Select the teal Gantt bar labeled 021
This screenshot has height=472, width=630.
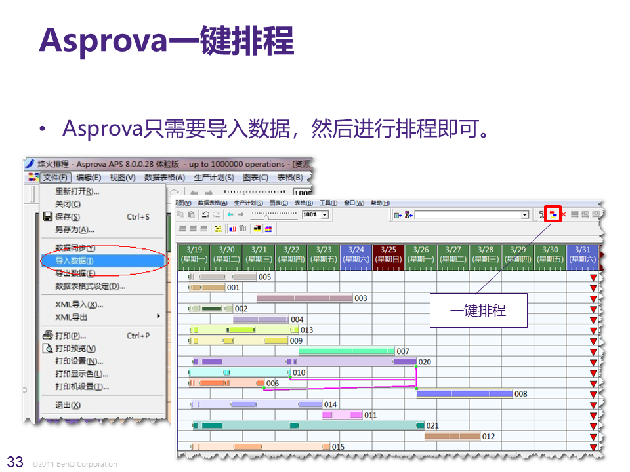click(309, 425)
